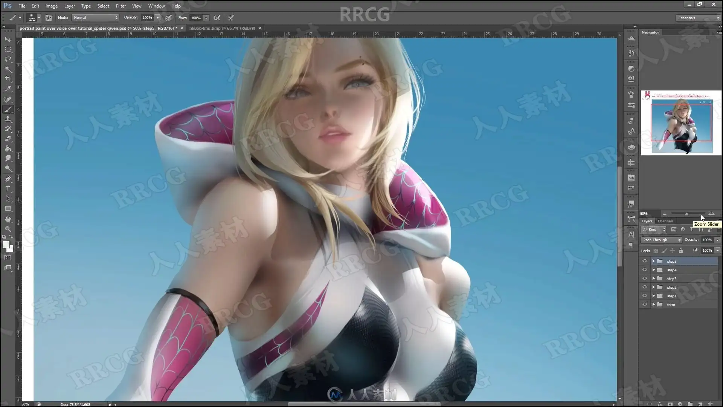Viewport: 723px width, 407px height.
Task: Select the Zoom tool
Action: [8, 229]
